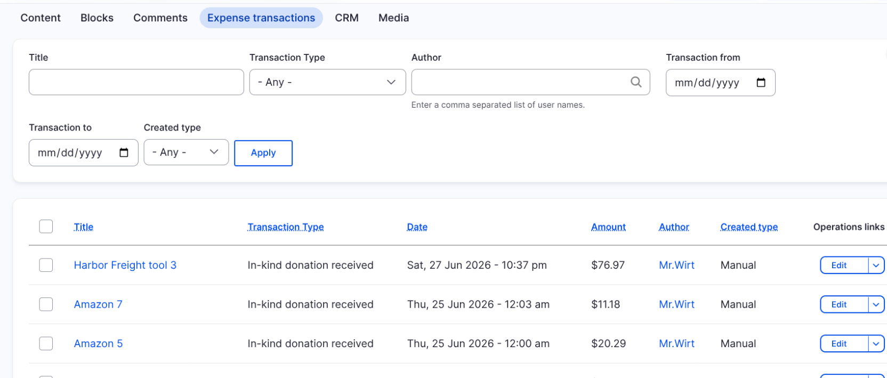Click the $76.97 amount cell
Screen dimensions: 887x378
(x=608, y=265)
